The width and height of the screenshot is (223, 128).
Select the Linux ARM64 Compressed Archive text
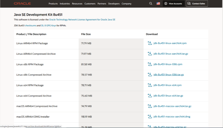click(36, 54)
